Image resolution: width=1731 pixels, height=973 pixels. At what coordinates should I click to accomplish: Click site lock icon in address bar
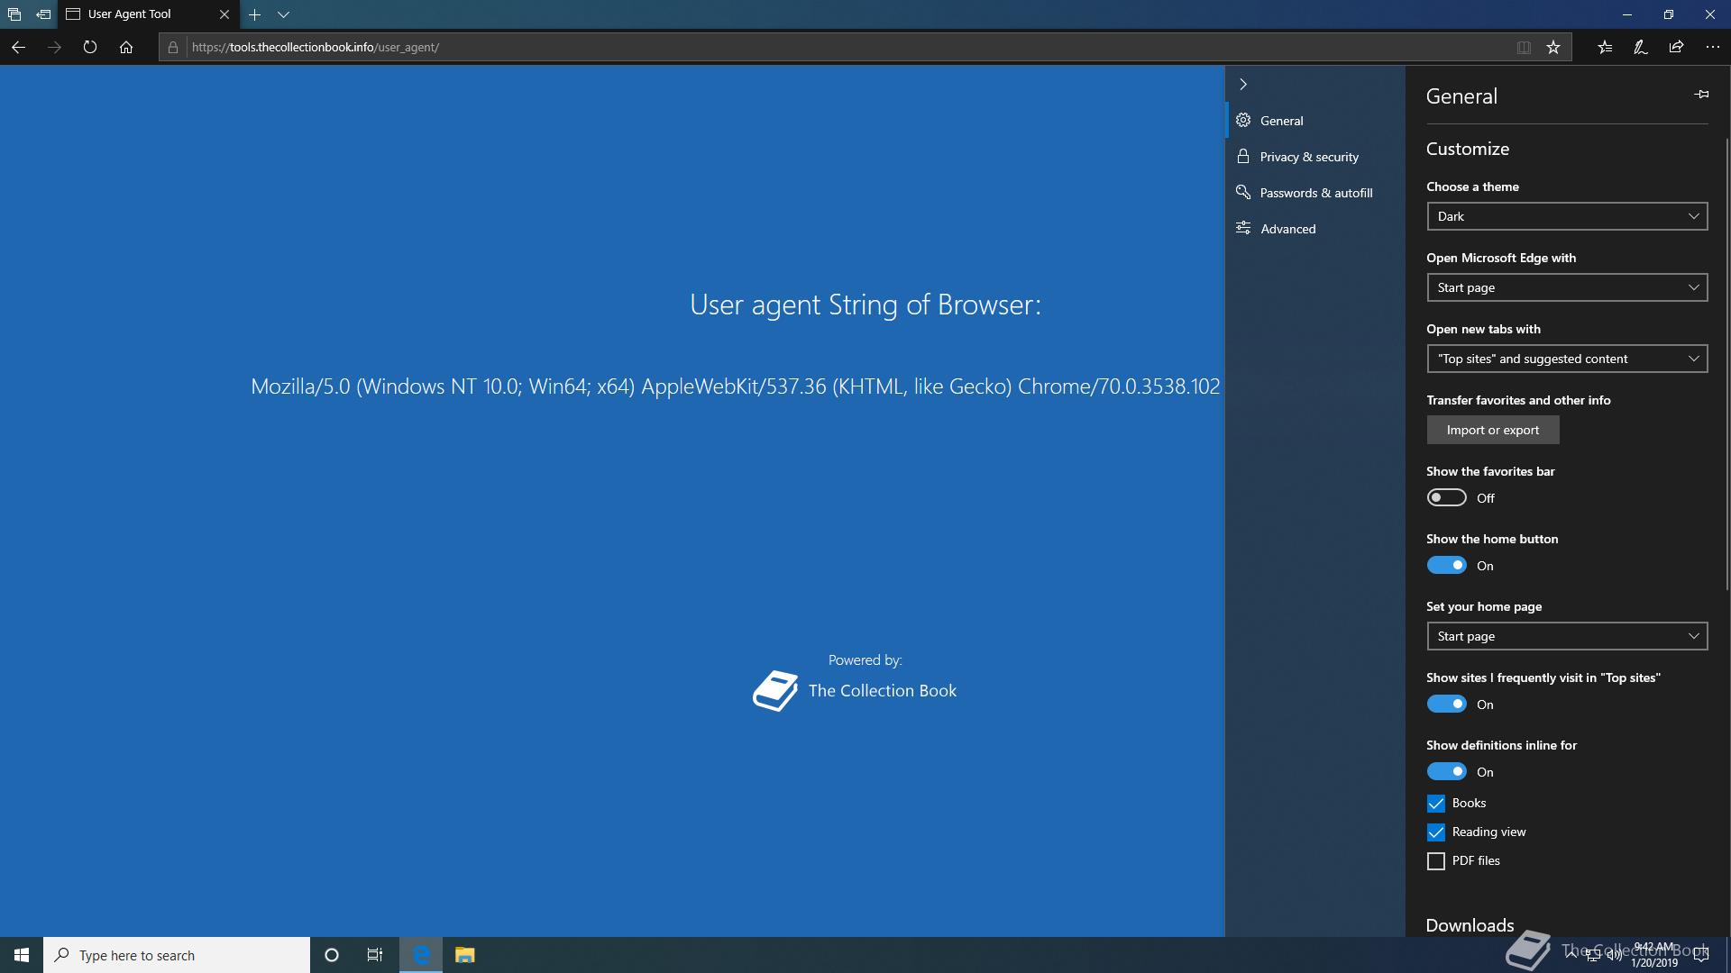(x=173, y=47)
